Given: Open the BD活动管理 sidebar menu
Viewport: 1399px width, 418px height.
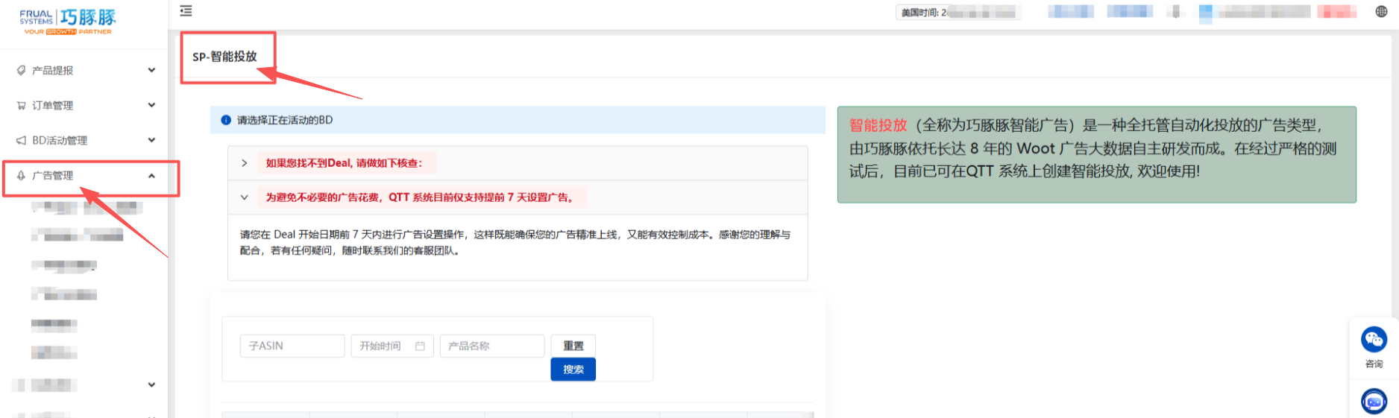Looking at the screenshot, I should 60,140.
